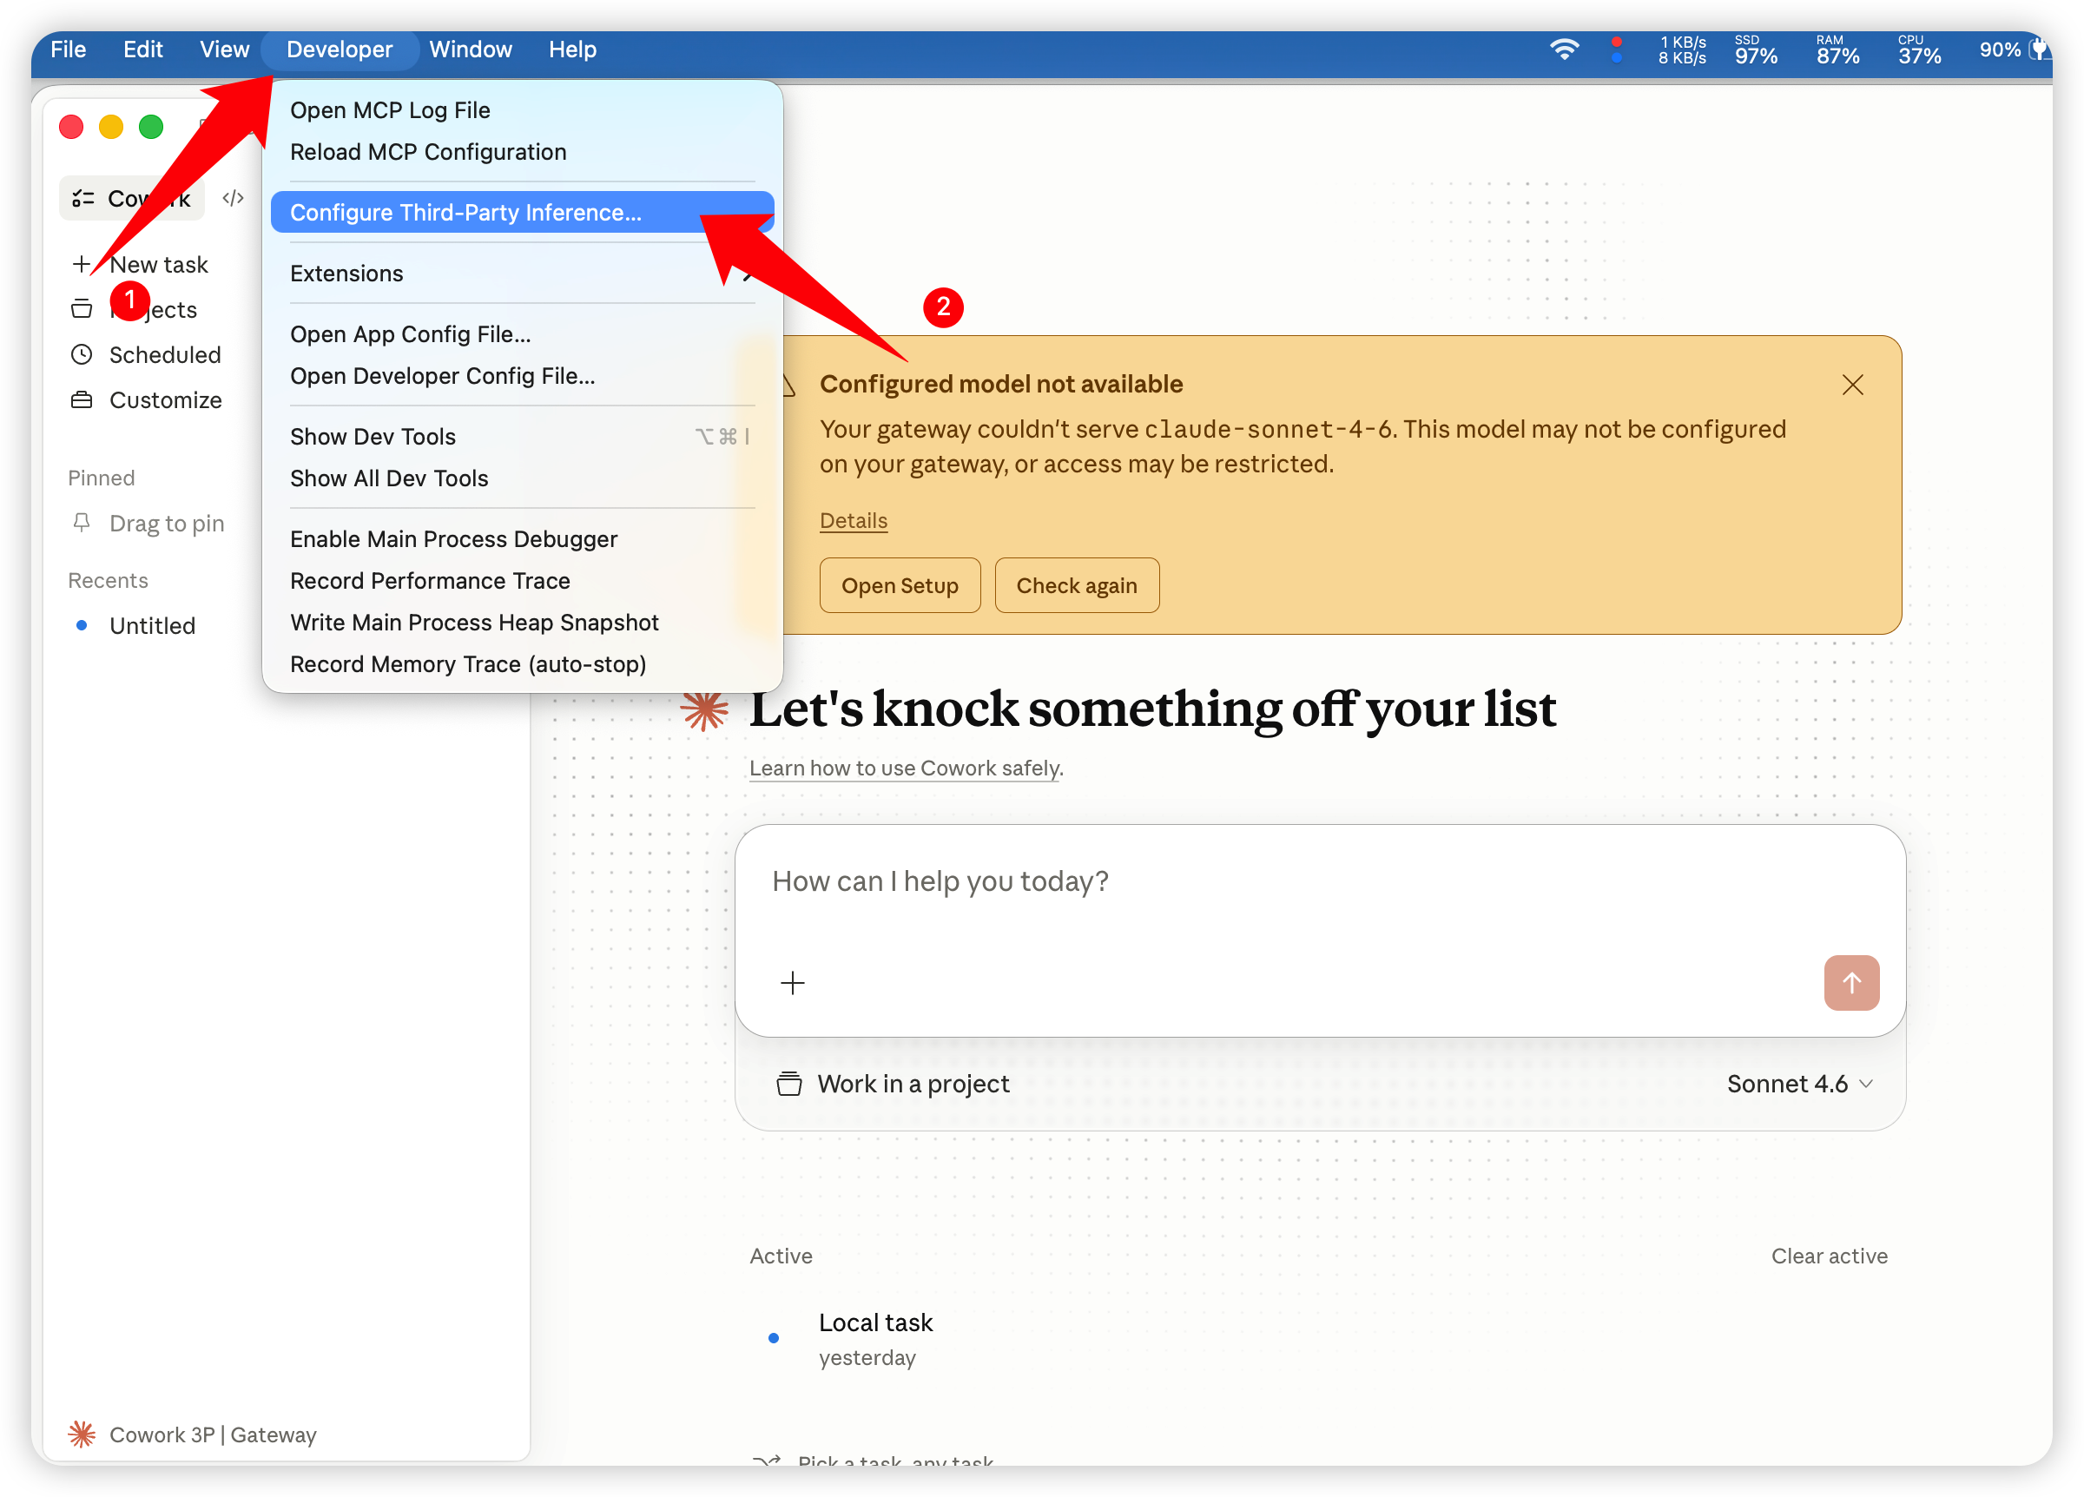Click Clear active
Image resolution: width=2084 pixels, height=1497 pixels.
(x=1829, y=1256)
